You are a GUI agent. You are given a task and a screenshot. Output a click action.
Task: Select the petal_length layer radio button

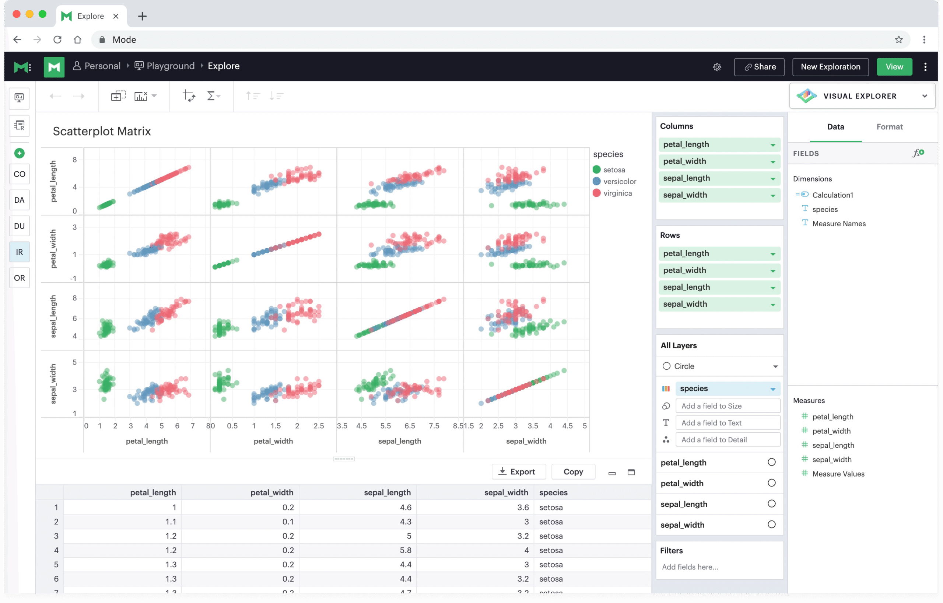pyautogui.click(x=771, y=462)
